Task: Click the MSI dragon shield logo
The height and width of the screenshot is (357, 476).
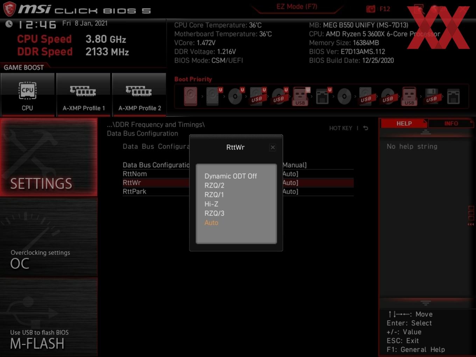Action: 9,9
